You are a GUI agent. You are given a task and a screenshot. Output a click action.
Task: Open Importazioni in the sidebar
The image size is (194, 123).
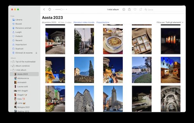[x=21, y=44]
